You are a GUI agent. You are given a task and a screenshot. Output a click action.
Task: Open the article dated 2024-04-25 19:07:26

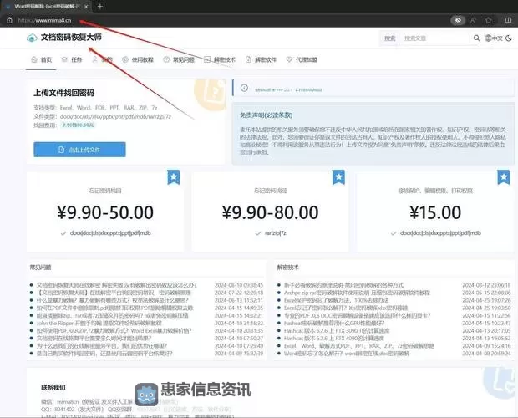coord(336,300)
